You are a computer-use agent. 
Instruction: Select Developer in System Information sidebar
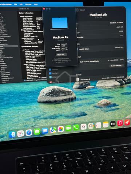(x=5, y=76)
